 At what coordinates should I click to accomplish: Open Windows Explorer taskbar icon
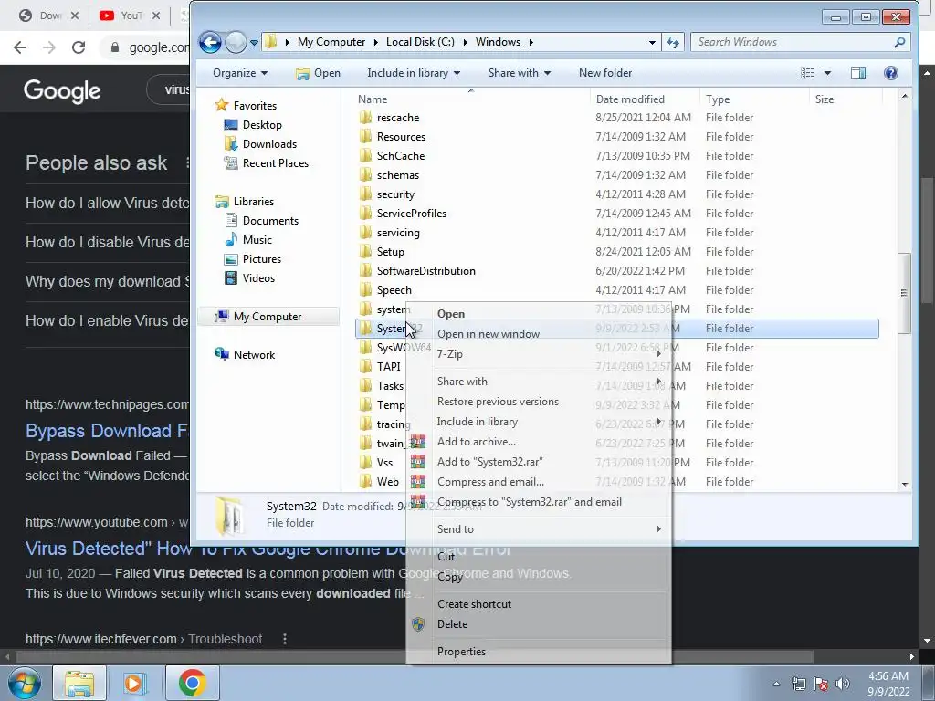(79, 683)
